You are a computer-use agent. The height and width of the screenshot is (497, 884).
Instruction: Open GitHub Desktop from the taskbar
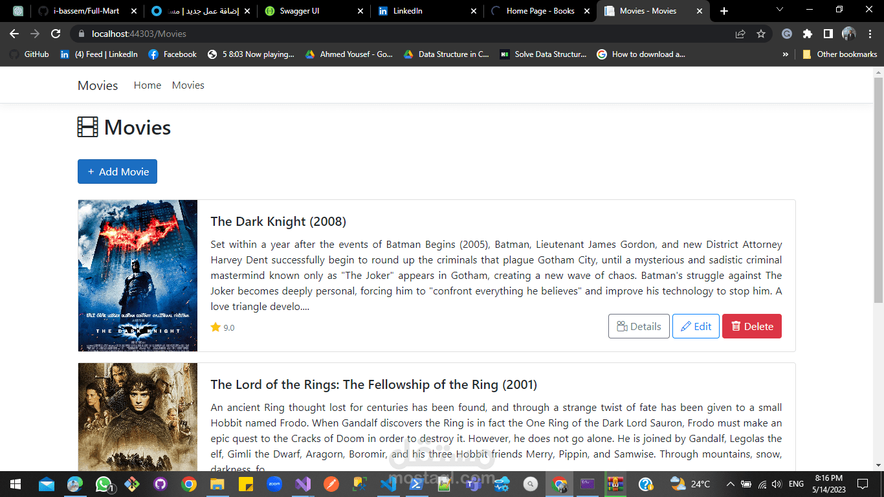(160, 483)
